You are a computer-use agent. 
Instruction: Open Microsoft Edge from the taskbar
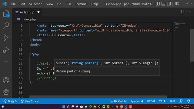(90, 107)
